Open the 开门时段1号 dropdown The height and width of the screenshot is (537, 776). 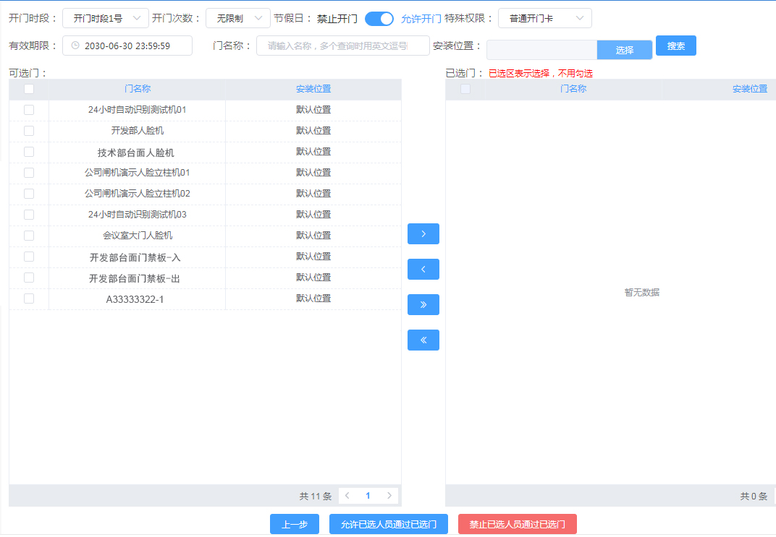click(106, 18)
